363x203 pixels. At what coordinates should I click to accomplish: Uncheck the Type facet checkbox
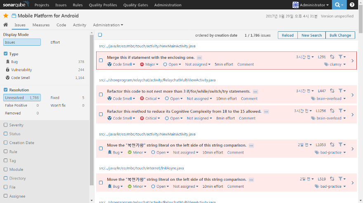click(5, 54)
